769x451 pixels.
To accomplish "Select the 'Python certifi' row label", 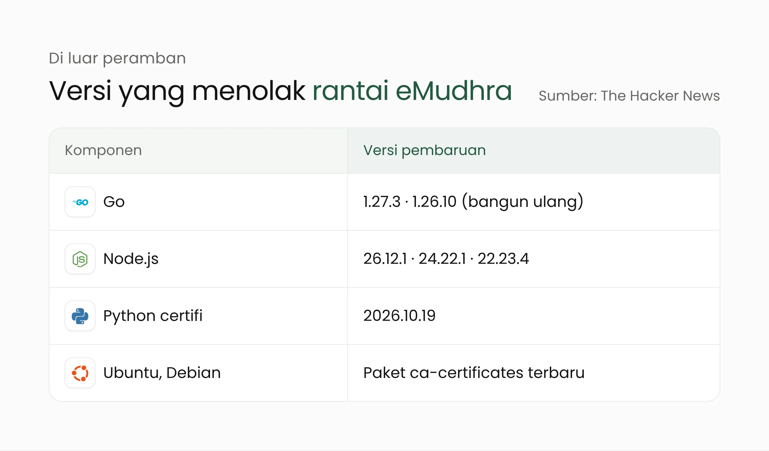I will click(x=153, y=316).
